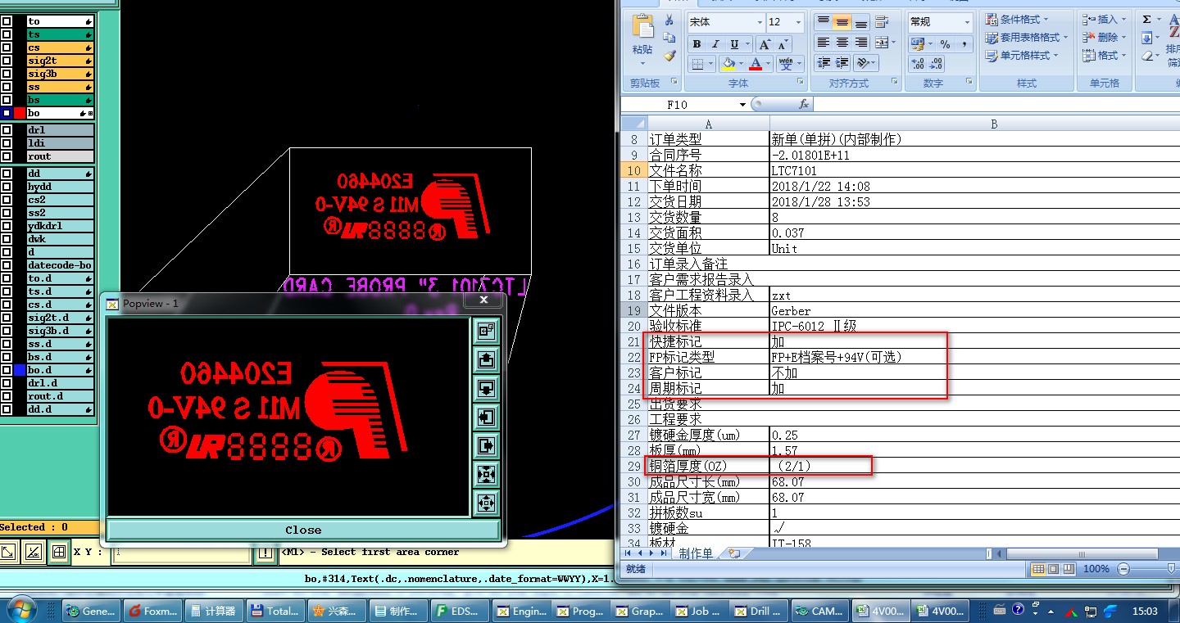This screenshot has width=1180, height=623.
Task: Open 计算器 calculator in taskbar
Action: (214, 611)
